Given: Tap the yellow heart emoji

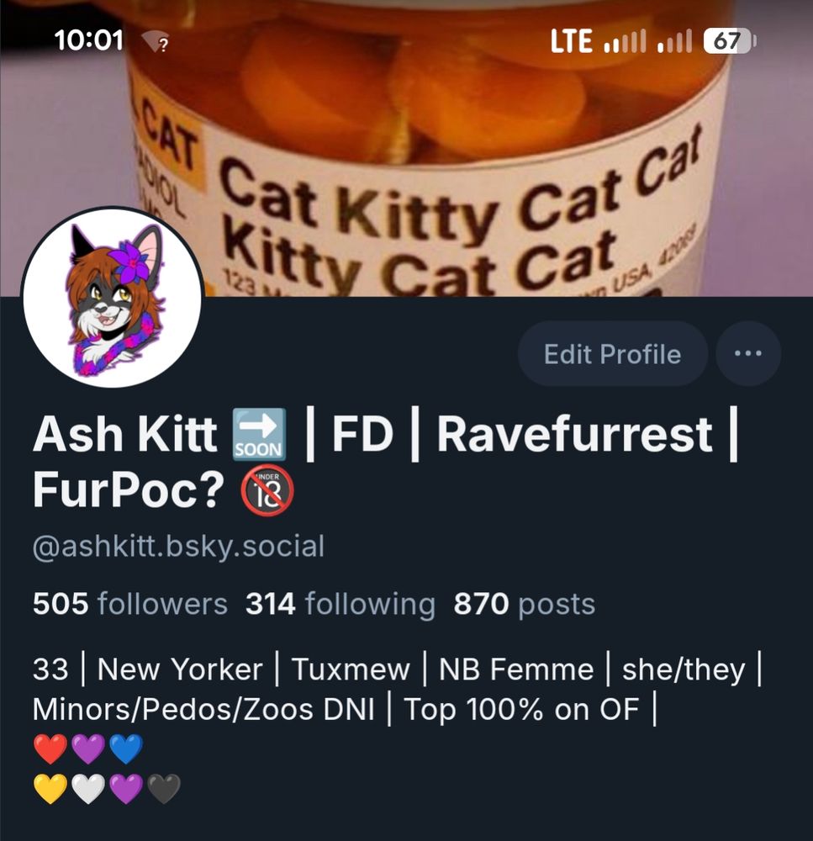Looking at the screenshot, I should coord(50,789).
